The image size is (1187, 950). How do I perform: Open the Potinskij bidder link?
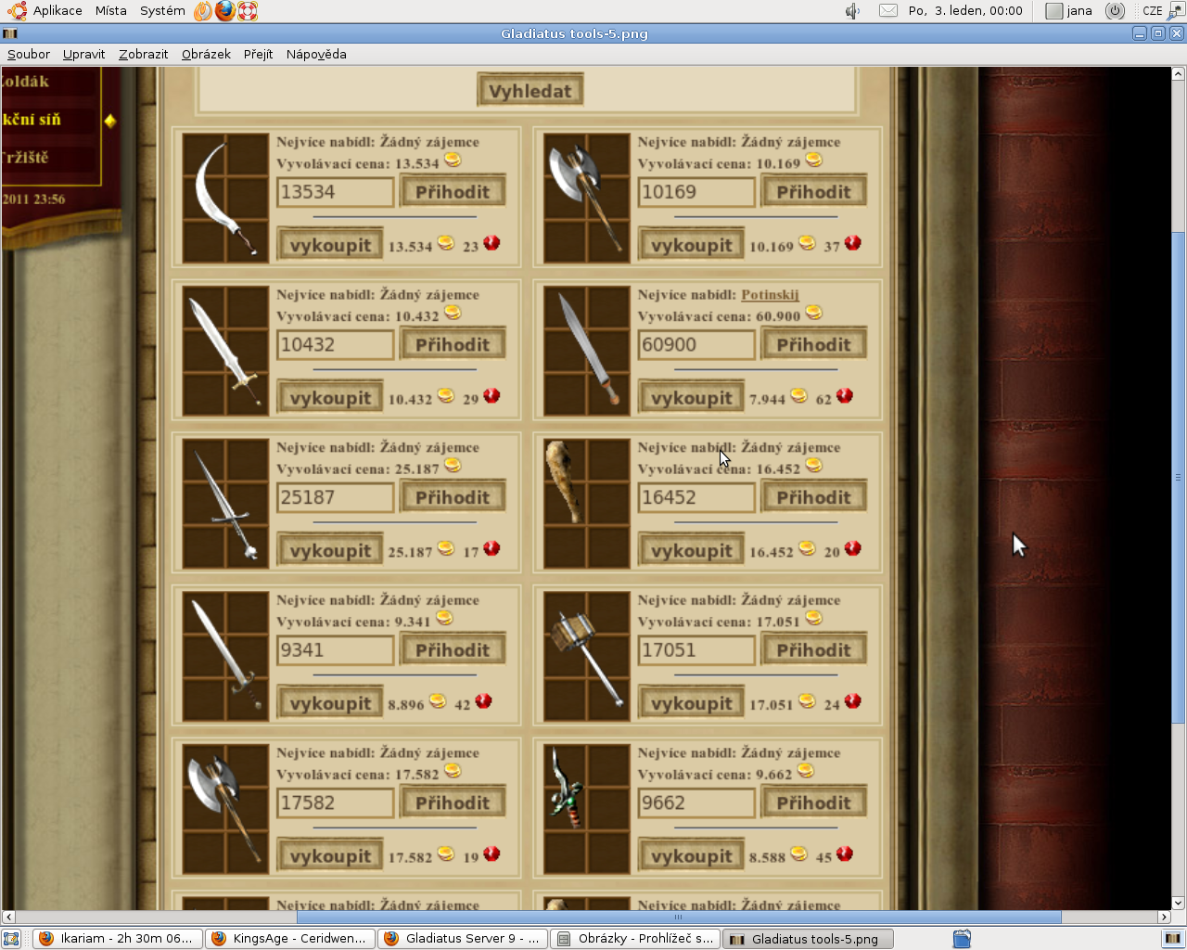click(x=770, y=294)
